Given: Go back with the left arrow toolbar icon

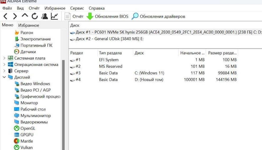Looking at the screenshot, I should 5,16.
